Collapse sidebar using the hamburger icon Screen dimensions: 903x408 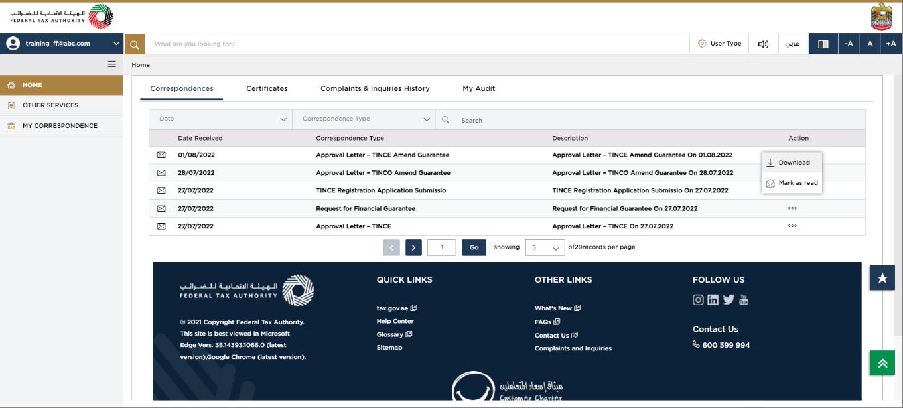[111, 64]
